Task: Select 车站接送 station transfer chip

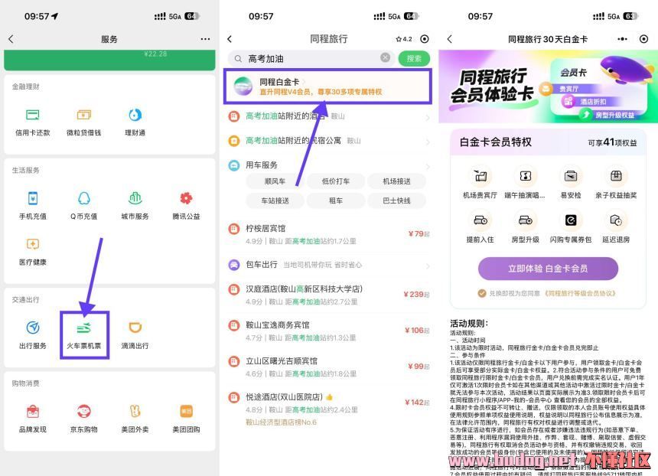Action: coord(275,201)
